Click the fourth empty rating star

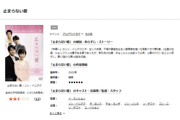pyautogui.click(x=23, y=99)
